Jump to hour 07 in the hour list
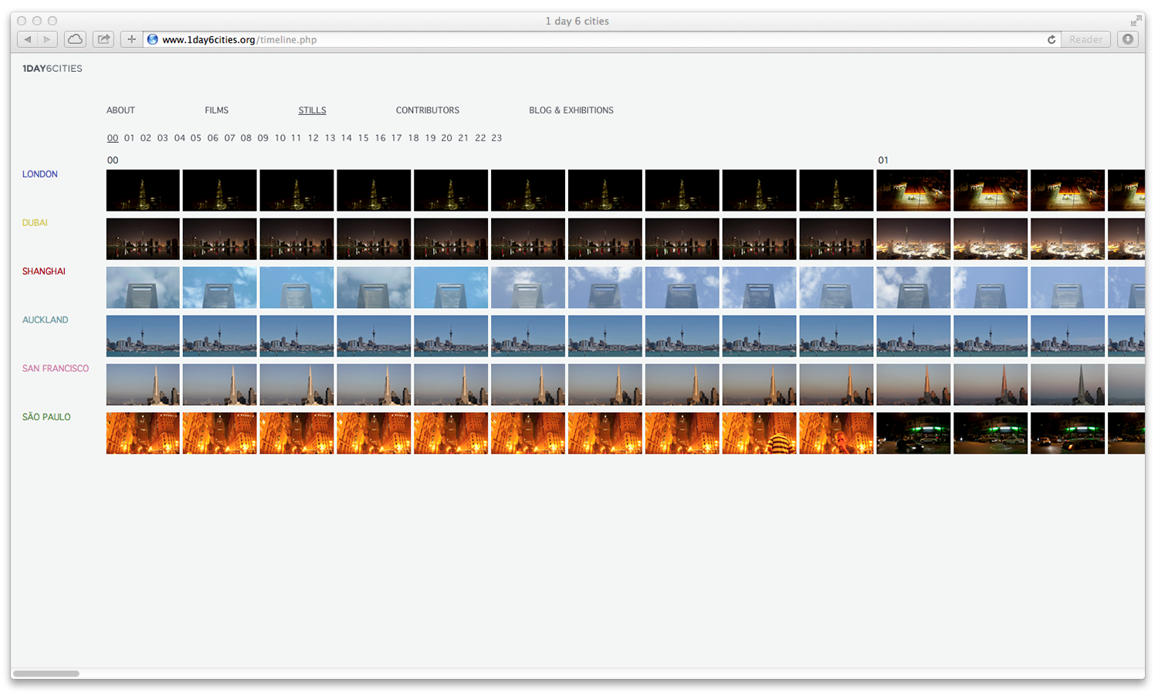Screen dimensions: 1158x693 tap(229, 138)
